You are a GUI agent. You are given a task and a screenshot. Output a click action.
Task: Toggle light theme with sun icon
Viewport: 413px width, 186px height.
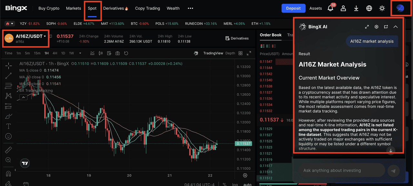pyautogui.click(x=382, y=8)
